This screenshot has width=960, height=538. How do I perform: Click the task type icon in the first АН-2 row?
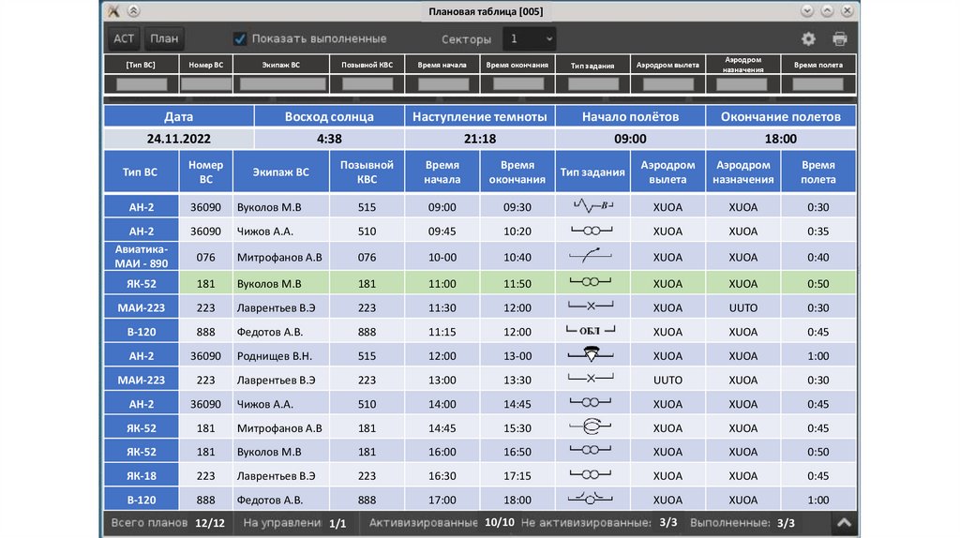[x=592, y=206]
